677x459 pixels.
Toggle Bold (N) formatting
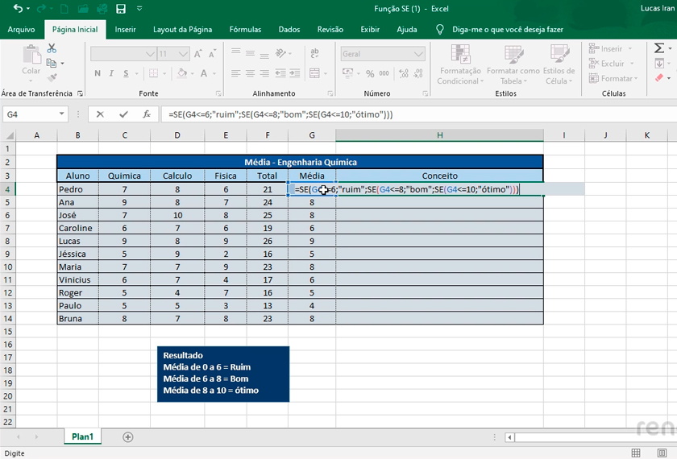tap(98, 73)
